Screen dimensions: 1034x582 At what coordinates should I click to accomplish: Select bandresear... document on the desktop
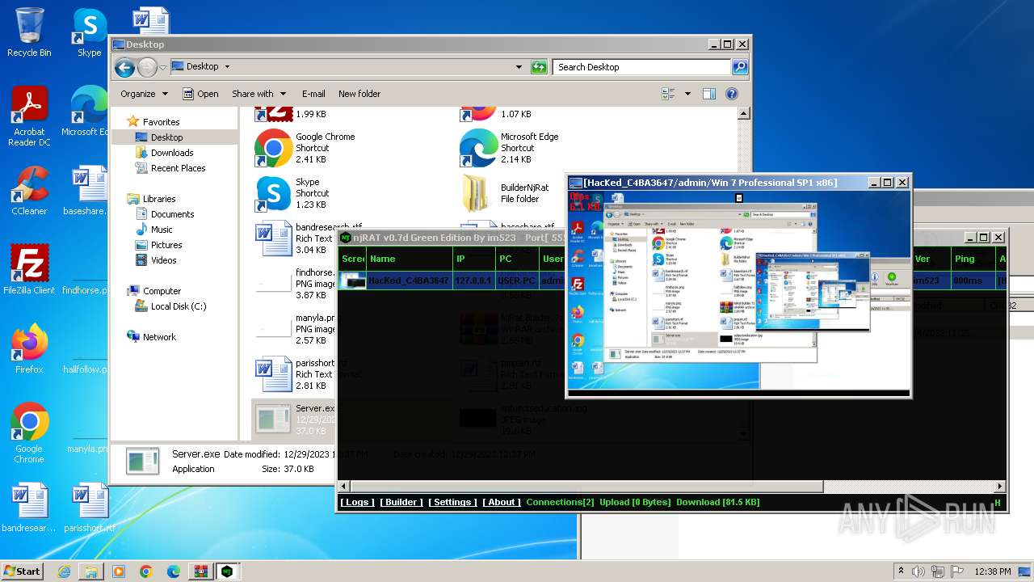pyautogui.click(x=29, y=507)
